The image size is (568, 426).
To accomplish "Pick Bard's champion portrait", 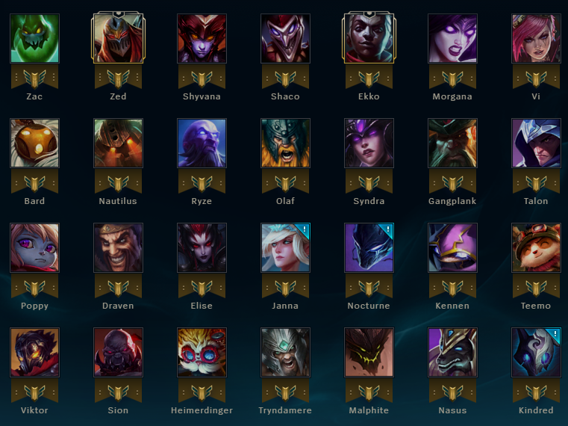I will [x=34, y=143].
